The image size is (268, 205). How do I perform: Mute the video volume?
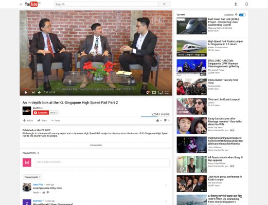(40, 92)
